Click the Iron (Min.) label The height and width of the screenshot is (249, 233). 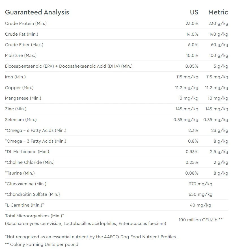point(15,77)
